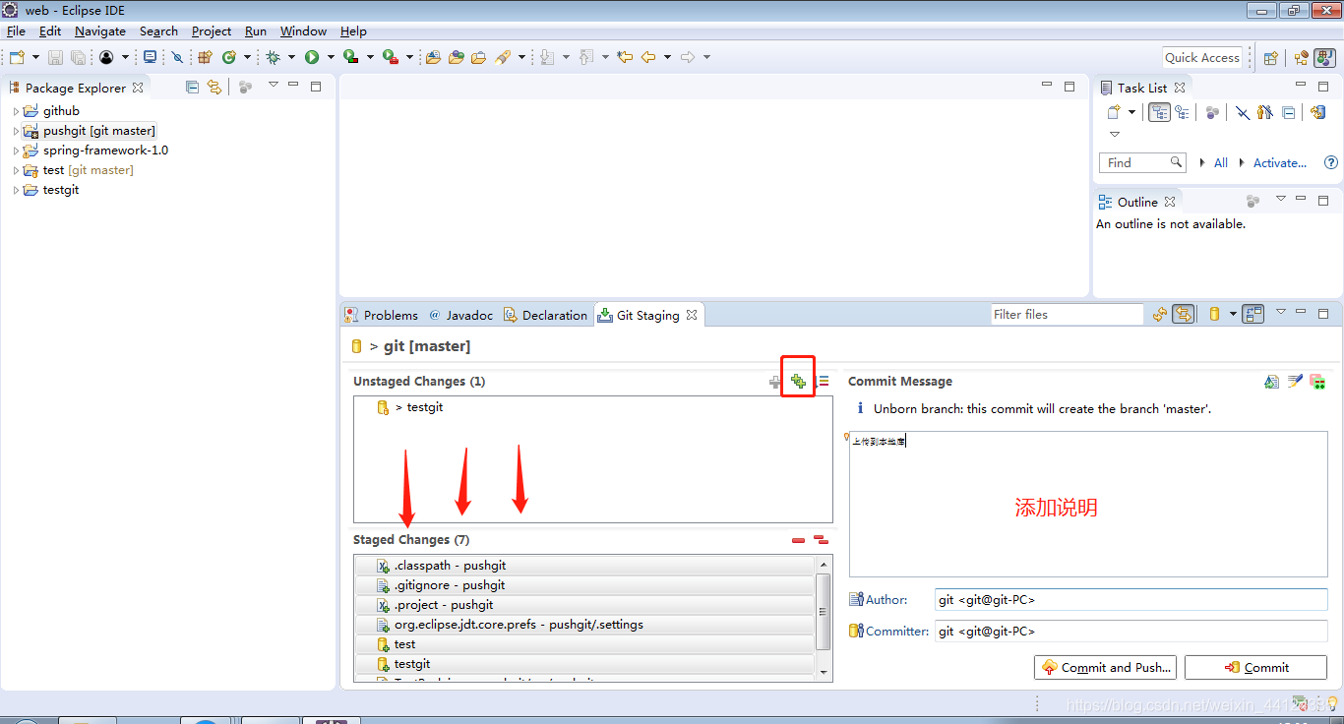The height and width of the screenshot is (724, 1344).
Task: Open the Project menu
Action: [212, 30]
